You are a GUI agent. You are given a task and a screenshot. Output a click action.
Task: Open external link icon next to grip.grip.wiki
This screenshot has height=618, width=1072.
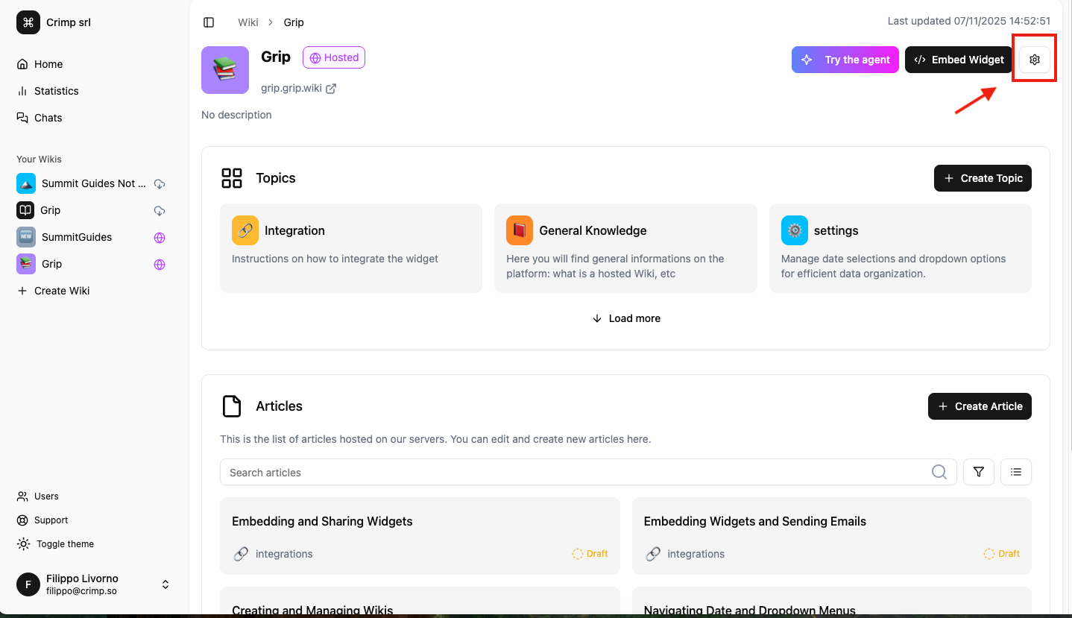(x=331, y=88)
